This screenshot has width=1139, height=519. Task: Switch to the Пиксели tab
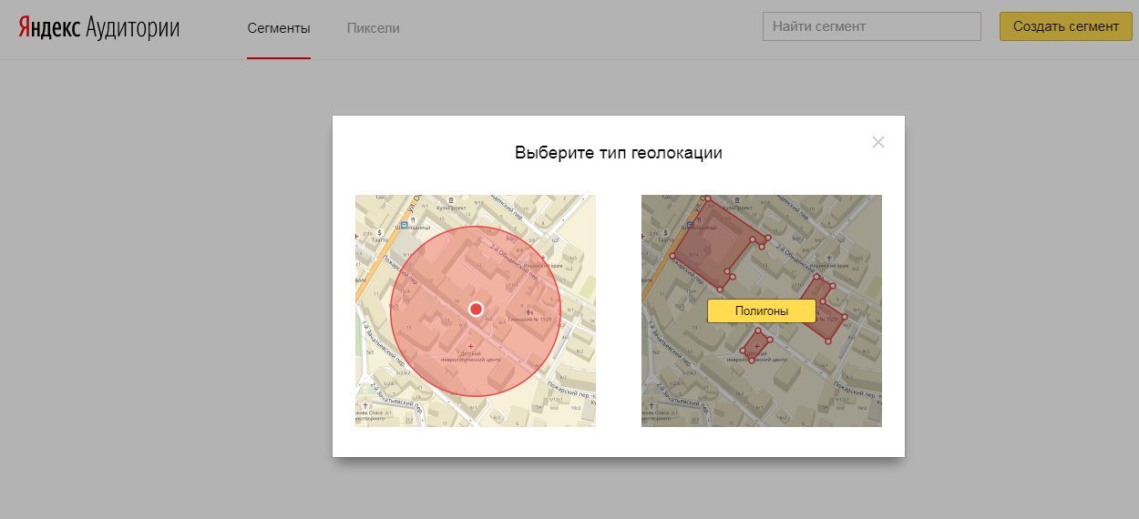pos(373,28)
